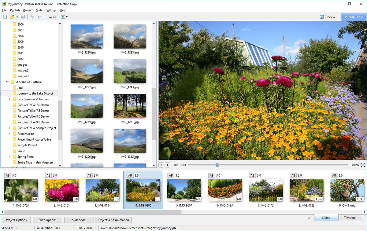Click the Save project icon

coord(23,17)
